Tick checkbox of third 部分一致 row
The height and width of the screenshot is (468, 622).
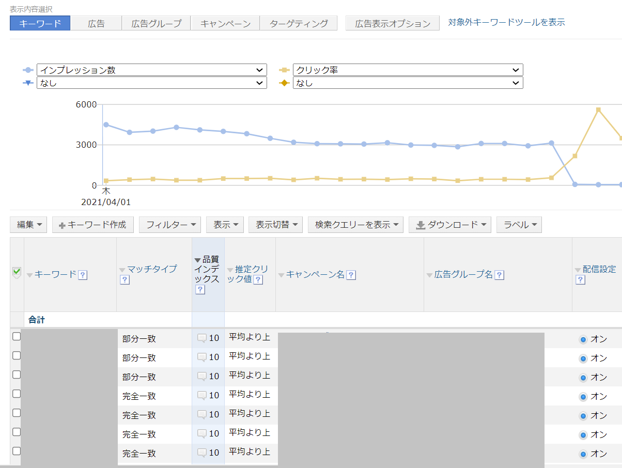coord(17,375)
